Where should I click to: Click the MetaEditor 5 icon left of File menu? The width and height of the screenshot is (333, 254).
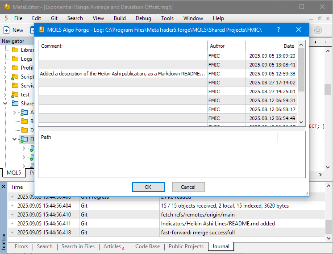(6, 18)
